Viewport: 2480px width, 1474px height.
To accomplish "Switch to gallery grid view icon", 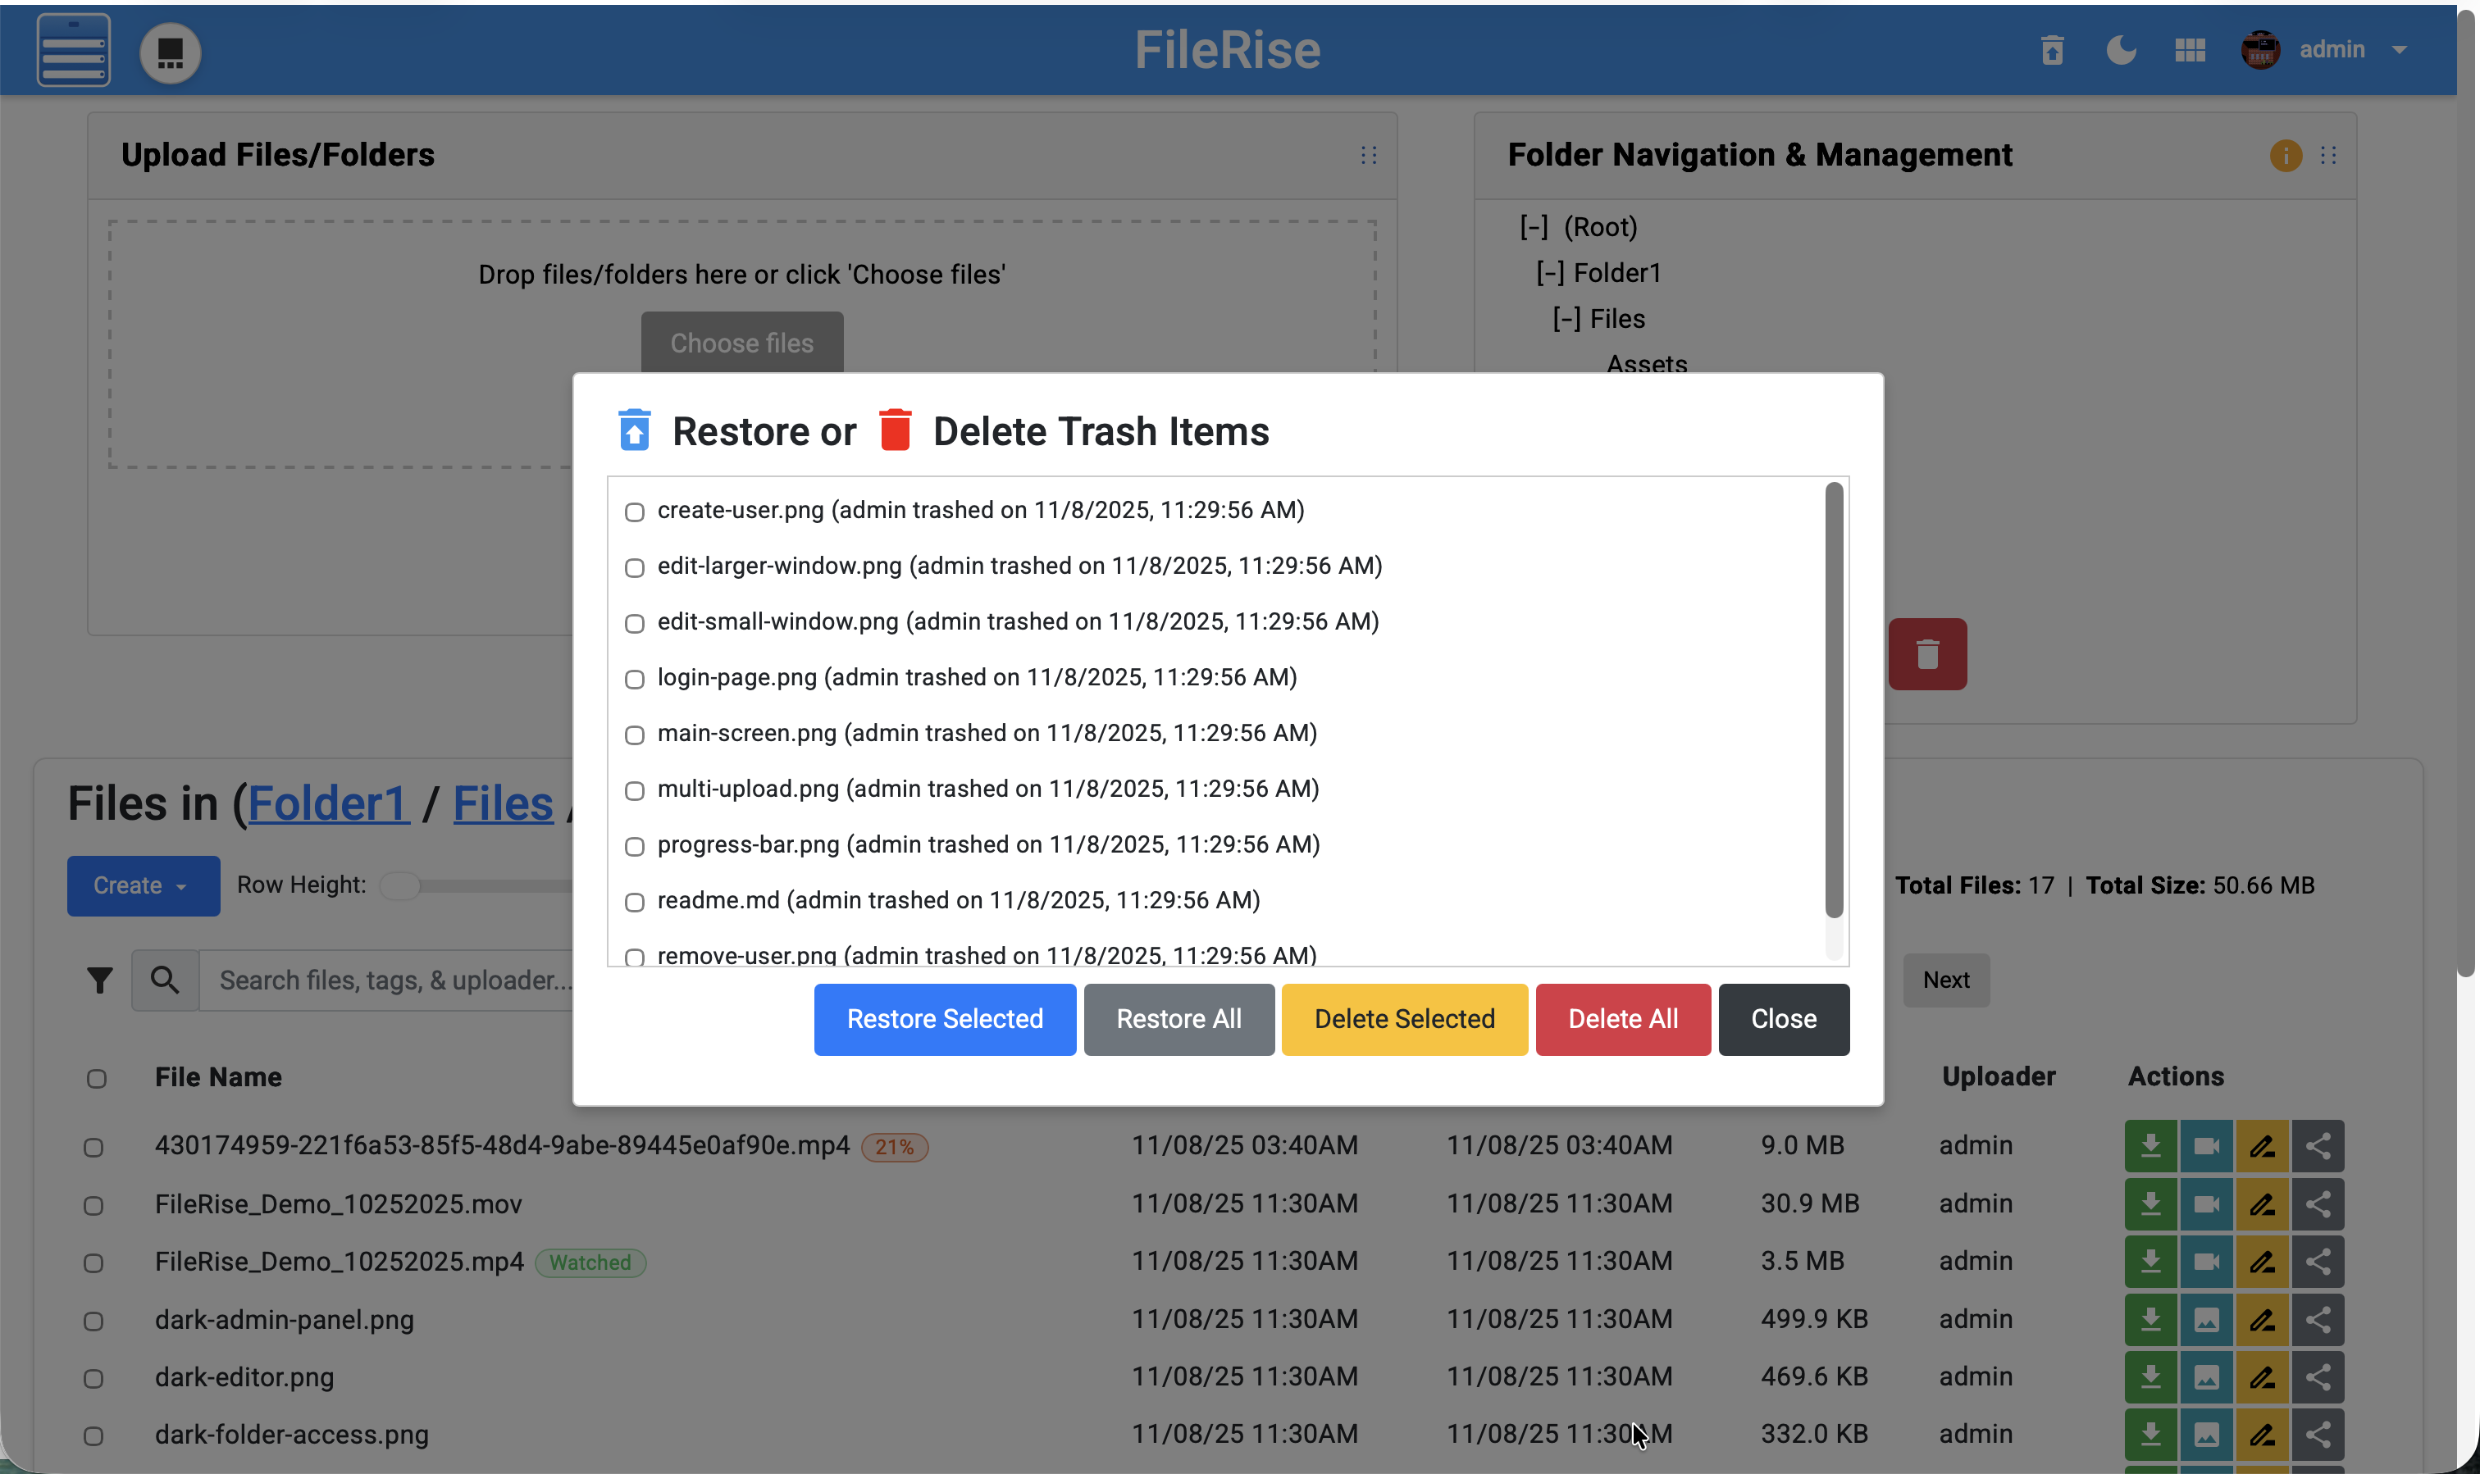I will [x=2190, y=51].
